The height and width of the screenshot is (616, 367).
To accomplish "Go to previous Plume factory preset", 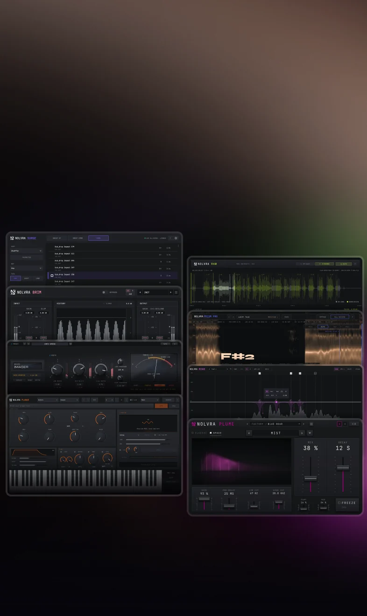I will 247,424.
